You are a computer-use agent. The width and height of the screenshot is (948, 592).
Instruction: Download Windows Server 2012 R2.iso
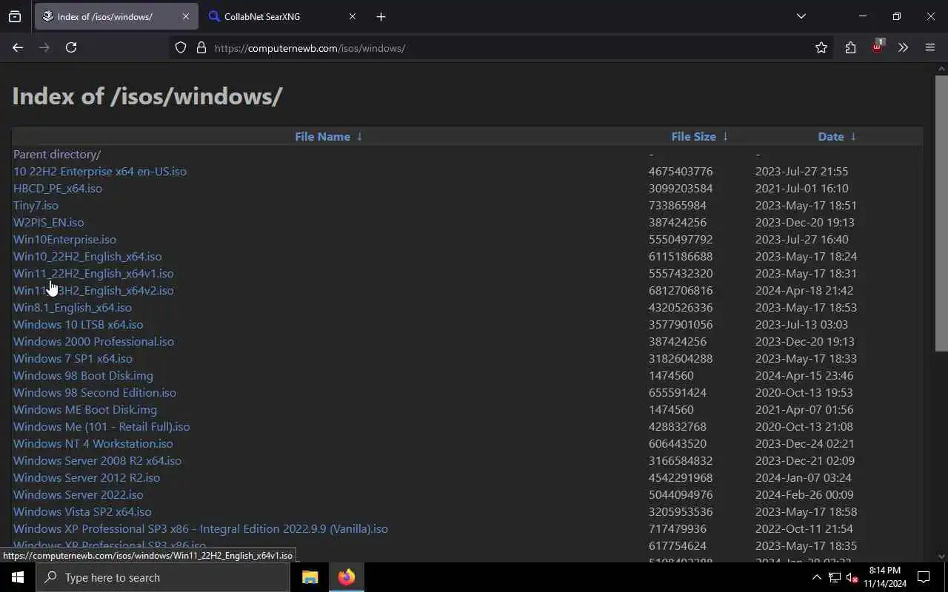point(87,477)
